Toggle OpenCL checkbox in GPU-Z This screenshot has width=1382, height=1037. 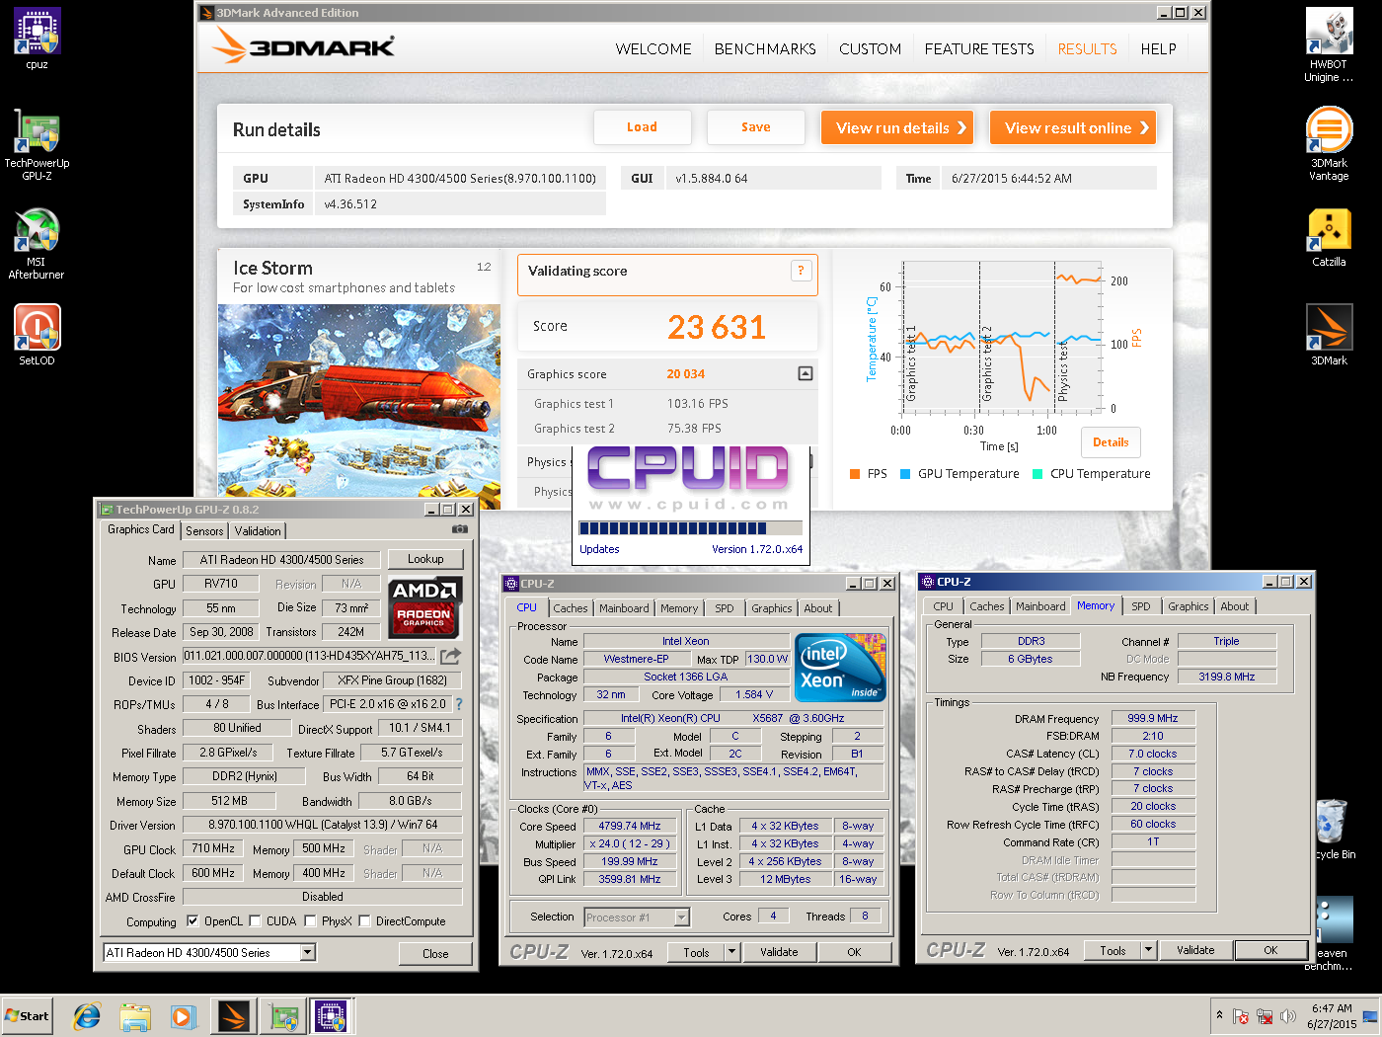pos(192,920)
